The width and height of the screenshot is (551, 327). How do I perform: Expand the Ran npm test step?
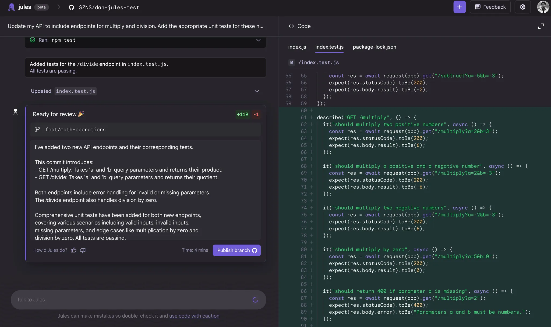[x=258, y=40]
